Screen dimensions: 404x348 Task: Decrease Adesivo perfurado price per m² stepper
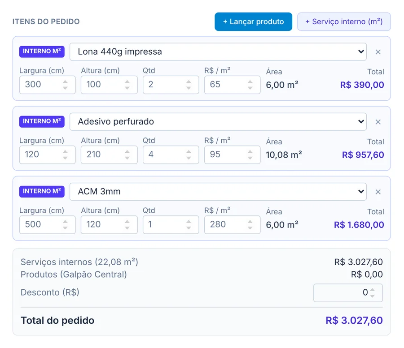coord(250,158)
